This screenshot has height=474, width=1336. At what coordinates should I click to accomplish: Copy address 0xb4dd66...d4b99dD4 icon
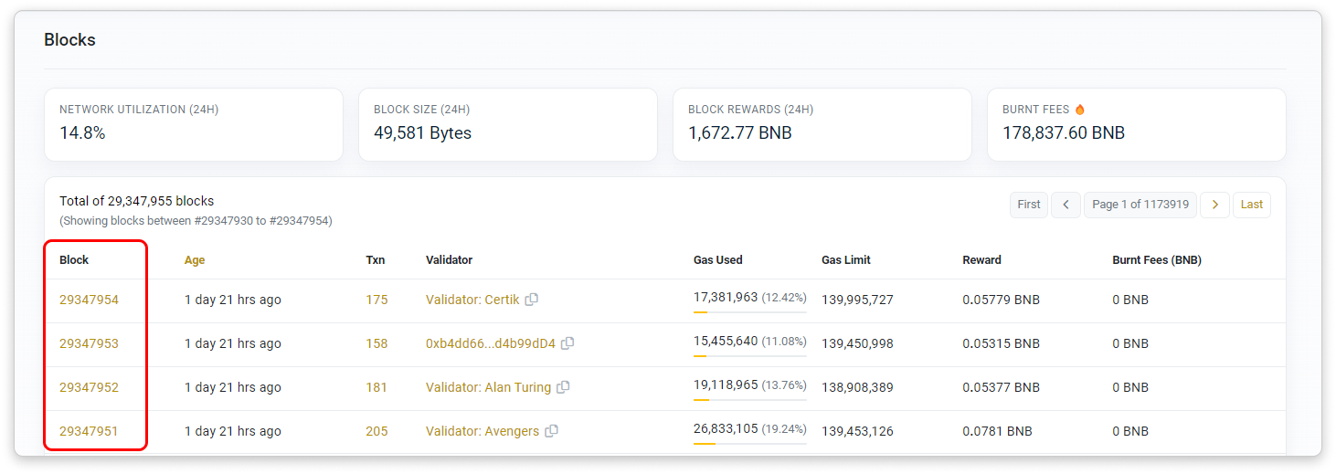pos(567,343)
